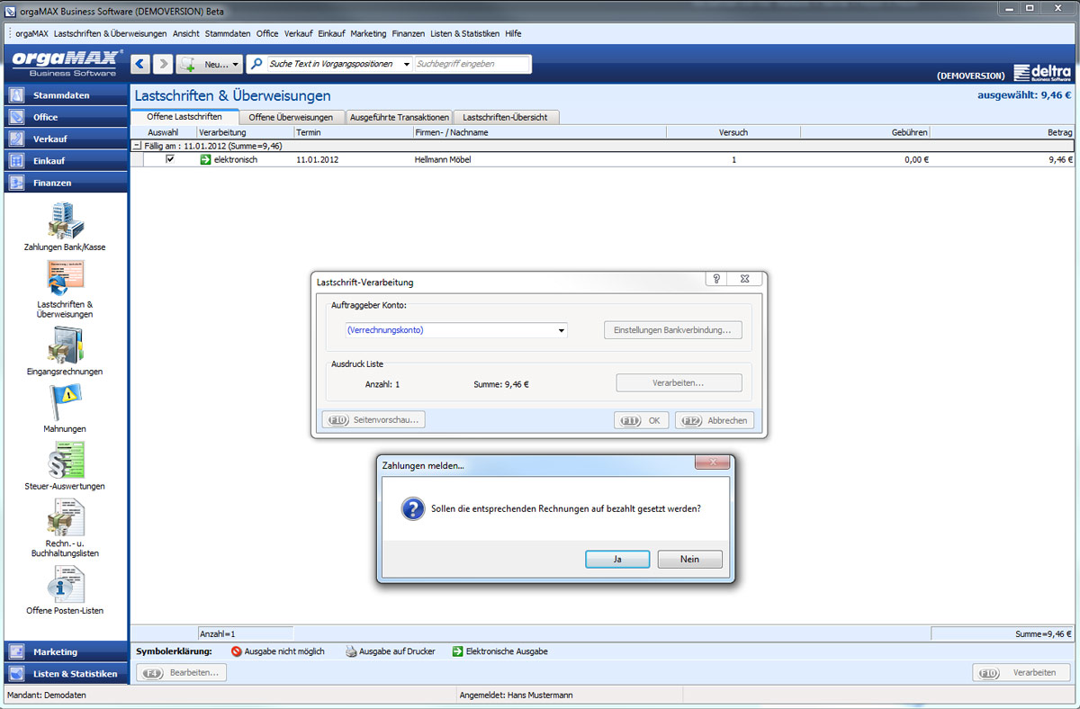
Task: Click the Gebühren column header
Action: click(x=865, y=132)
